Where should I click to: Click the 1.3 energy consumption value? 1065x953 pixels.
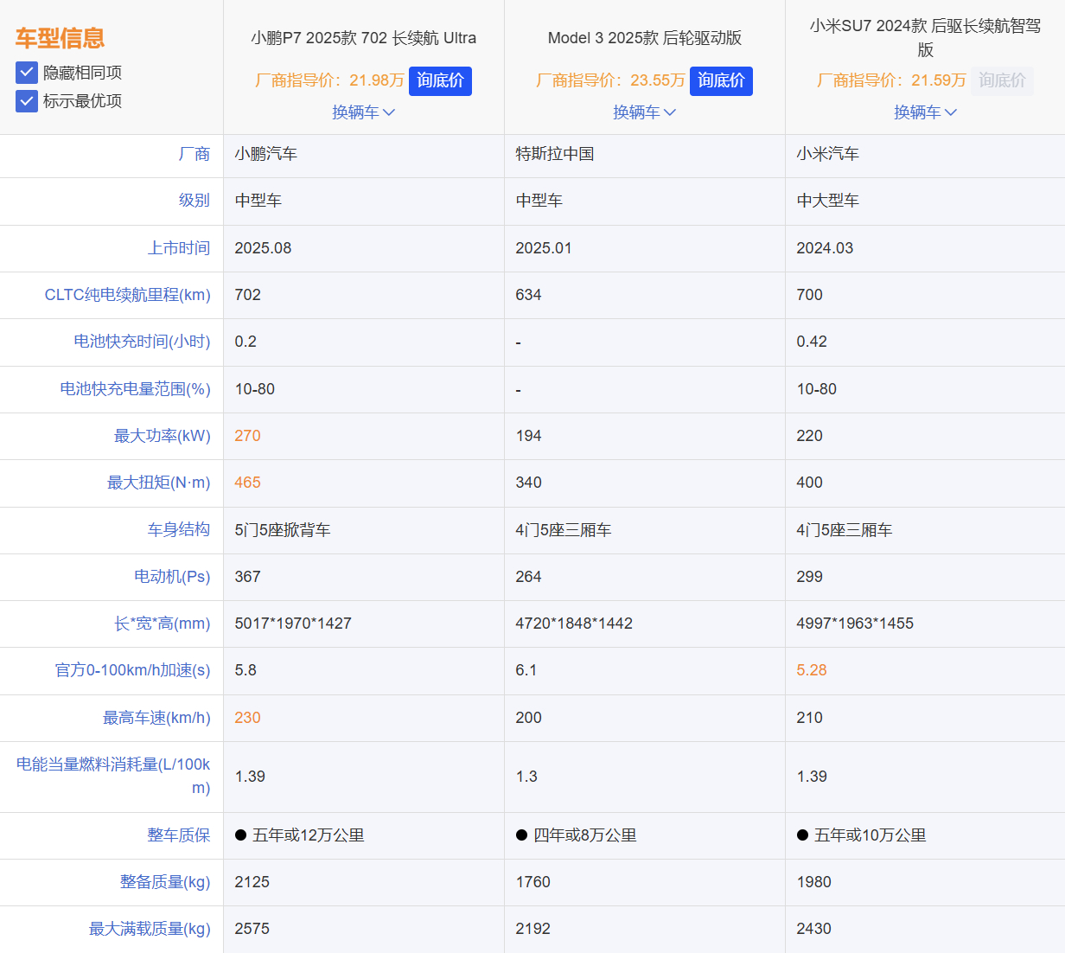click(x=526, y=777)
